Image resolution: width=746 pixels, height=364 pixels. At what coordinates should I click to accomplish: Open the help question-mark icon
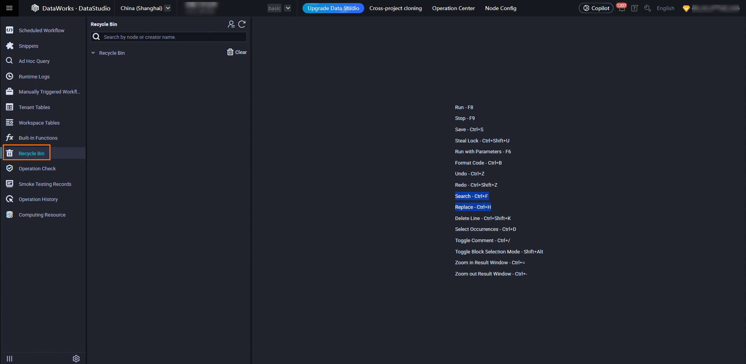pos(634,8)
